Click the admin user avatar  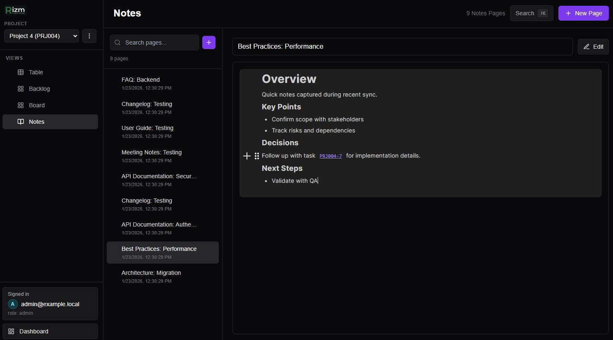pos(13,304)
